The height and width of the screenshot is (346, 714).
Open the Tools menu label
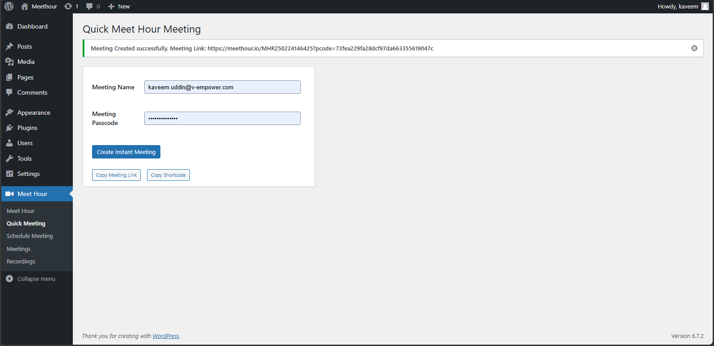tap(25, 158)
